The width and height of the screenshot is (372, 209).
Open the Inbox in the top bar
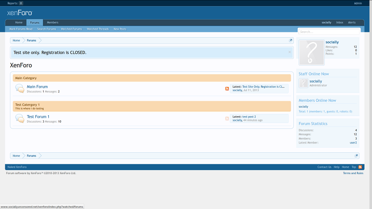[x=339, y=22]
